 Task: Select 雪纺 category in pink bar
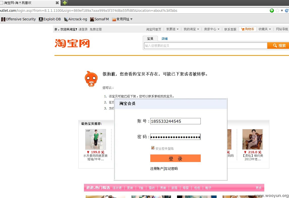[x=152, y=188]
